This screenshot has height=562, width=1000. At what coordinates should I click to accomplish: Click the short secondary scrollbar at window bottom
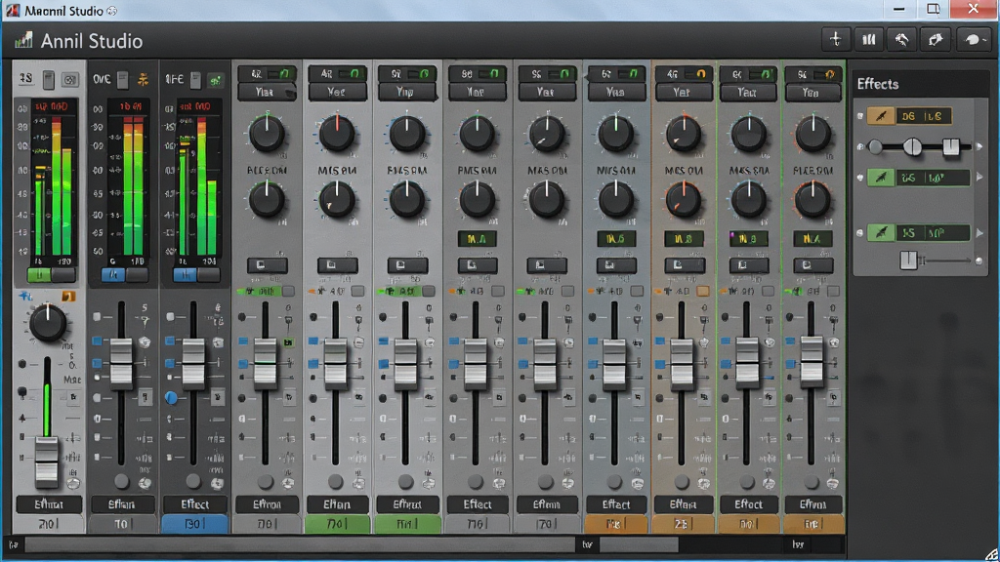pos(639,544)
